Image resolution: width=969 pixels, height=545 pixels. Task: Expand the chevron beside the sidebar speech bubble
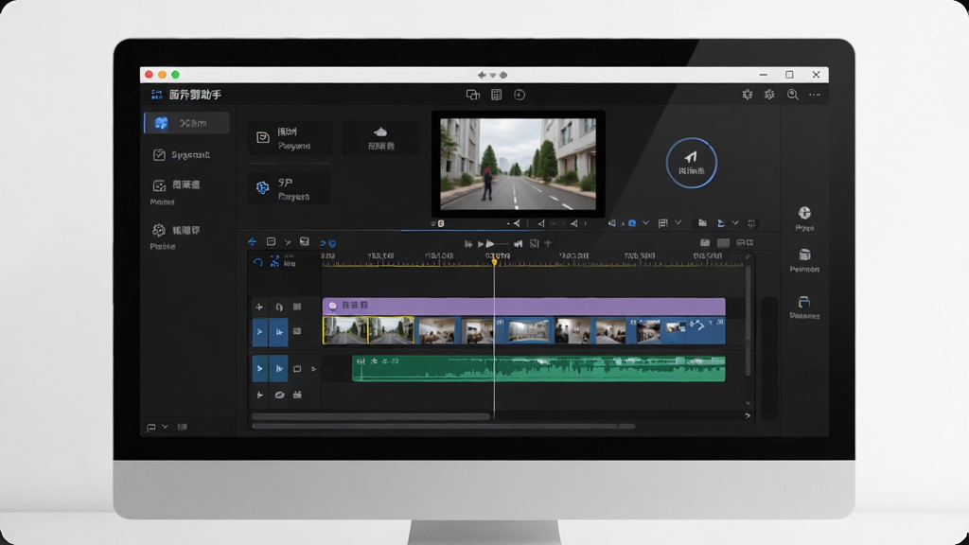point(165,427)
